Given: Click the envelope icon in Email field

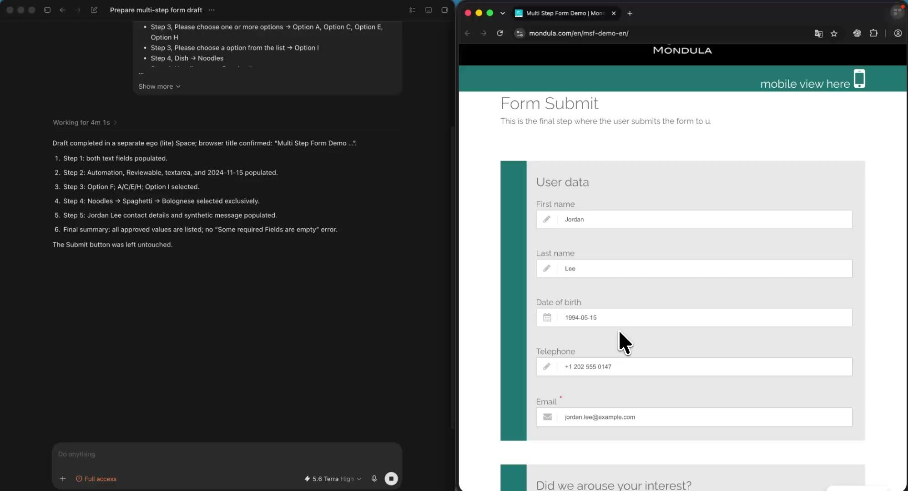Looking at the screenshot, I should (547, 417).
